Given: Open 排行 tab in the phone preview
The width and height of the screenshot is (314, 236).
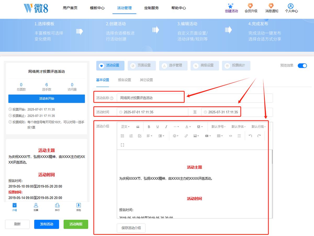Looking at the screenshot, I should [x=57, y=207].
